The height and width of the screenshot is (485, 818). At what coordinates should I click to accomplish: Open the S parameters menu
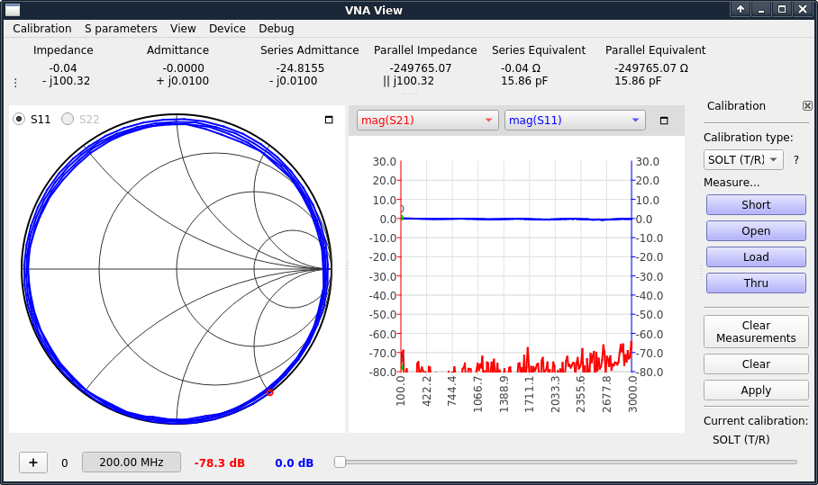[121, 28]
